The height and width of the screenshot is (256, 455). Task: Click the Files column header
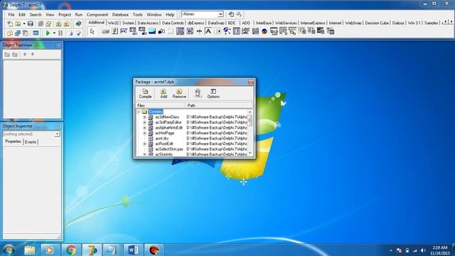tap(160, 105)
